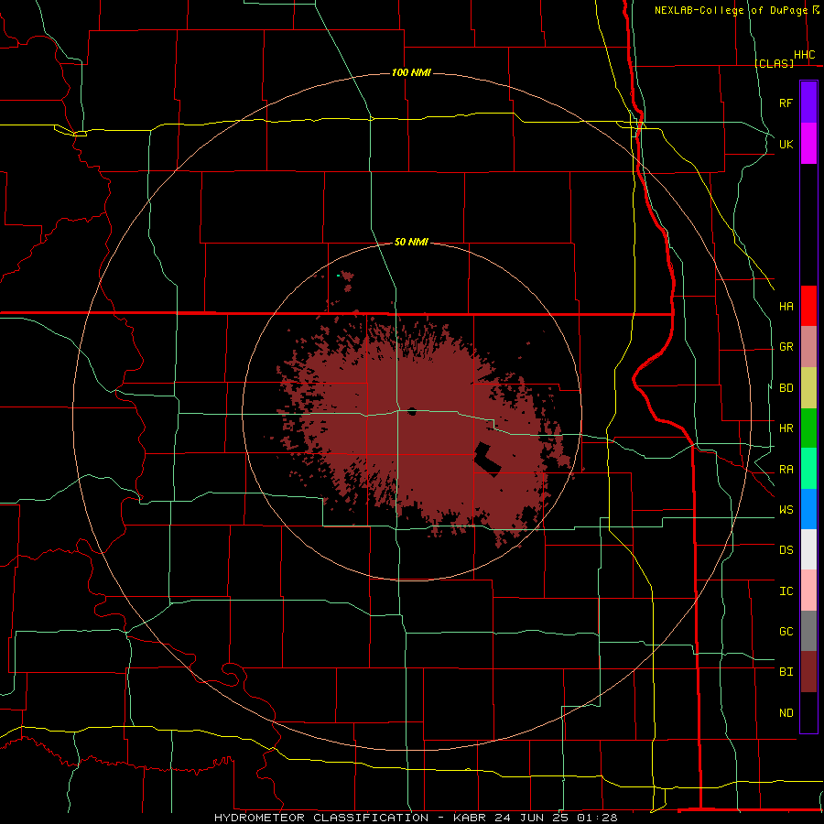Click the DS white legend color swatch
Image resolution: width=824 pixels, height=824 pixels.
(808, 549)
